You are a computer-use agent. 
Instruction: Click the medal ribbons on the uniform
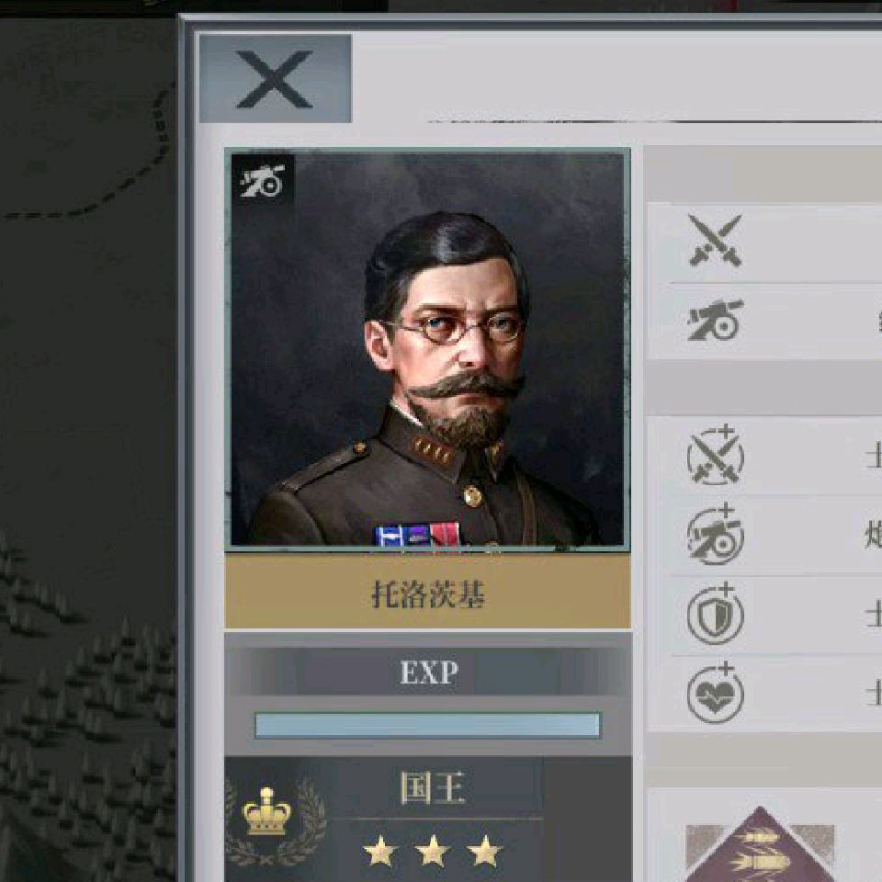[x=417, y=535]
